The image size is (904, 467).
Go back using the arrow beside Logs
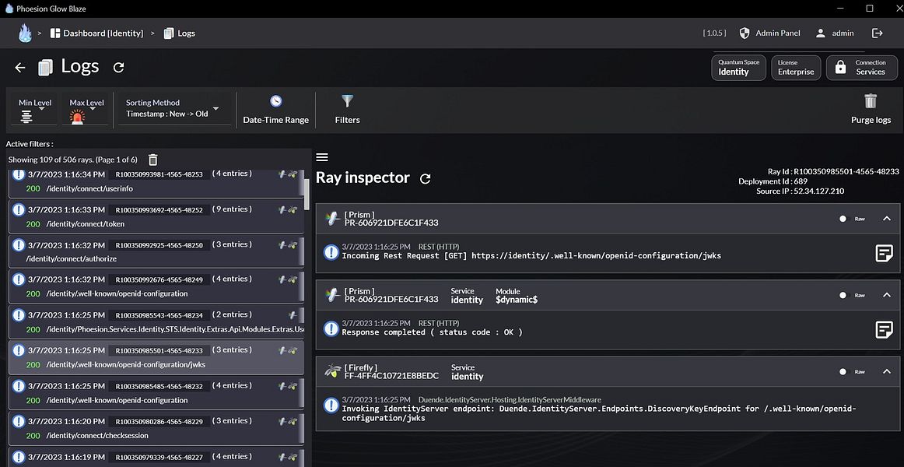pos(20,68)
